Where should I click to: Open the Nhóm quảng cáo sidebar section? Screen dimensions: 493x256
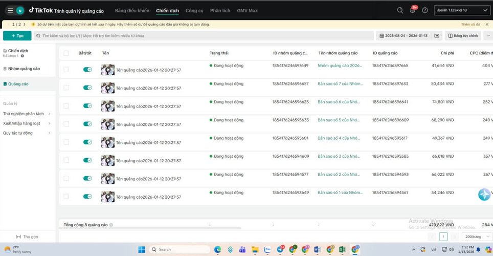pos(24,69)
